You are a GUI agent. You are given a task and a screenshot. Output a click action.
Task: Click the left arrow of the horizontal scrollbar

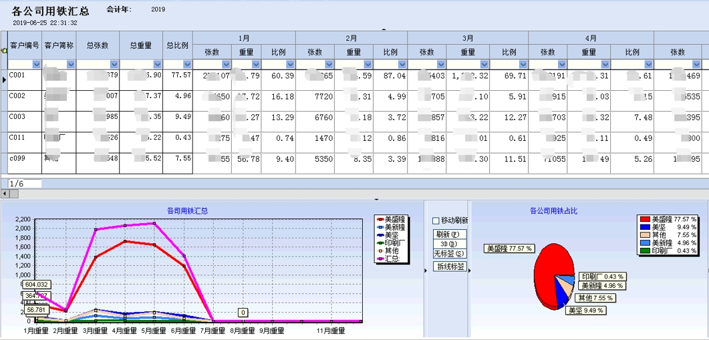(x=4, y=194)
